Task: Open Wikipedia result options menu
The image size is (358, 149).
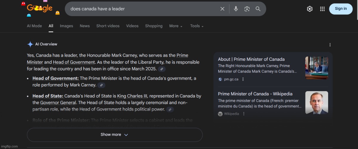Action: click(244, 114)
